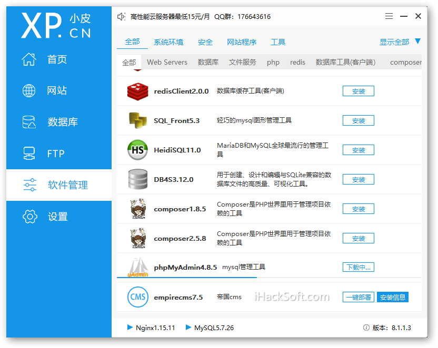Click the SQL_Front gold coins icon

[x=138, y=120]
